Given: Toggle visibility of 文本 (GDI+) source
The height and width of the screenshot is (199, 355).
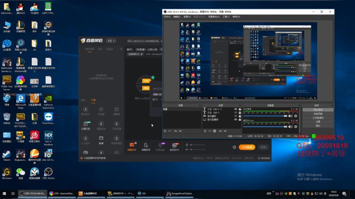Looking at the screenshot, I should point(236,113).
